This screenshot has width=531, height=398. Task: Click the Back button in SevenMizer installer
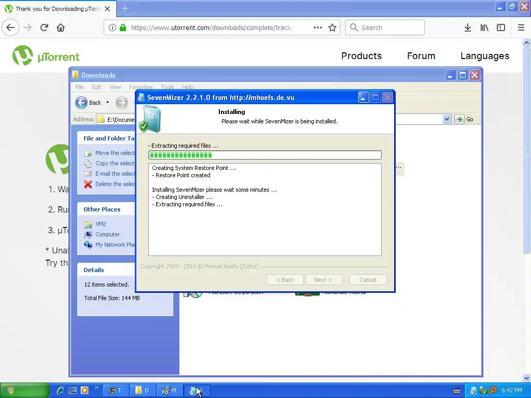tap(285, 280)
